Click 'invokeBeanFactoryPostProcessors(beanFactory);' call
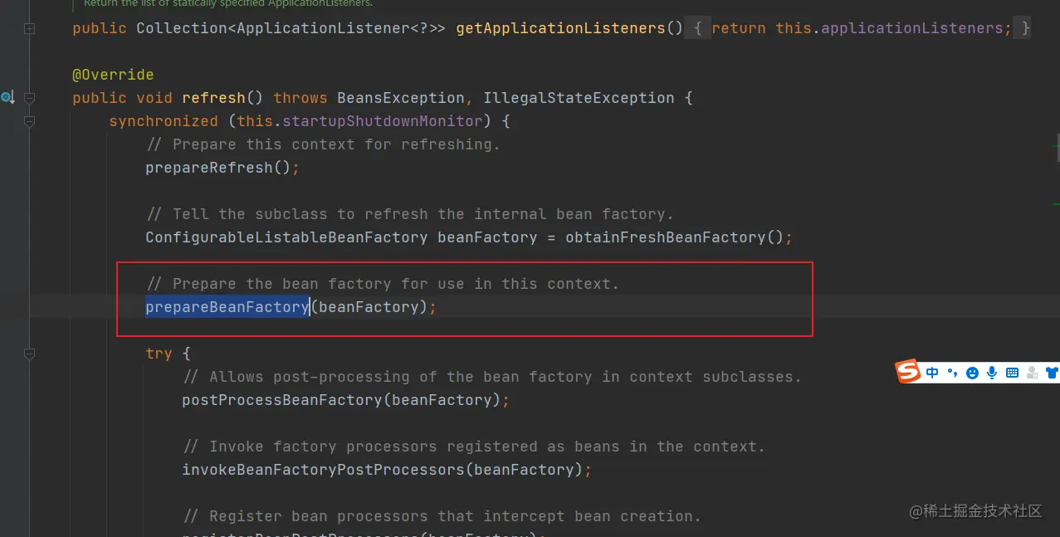Viewport: 1060px width, 537px height. tap(387, 470)
